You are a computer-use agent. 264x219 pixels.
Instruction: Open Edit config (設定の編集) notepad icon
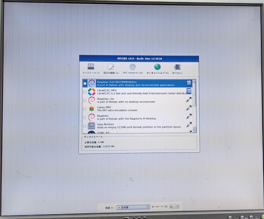(111, 67)
